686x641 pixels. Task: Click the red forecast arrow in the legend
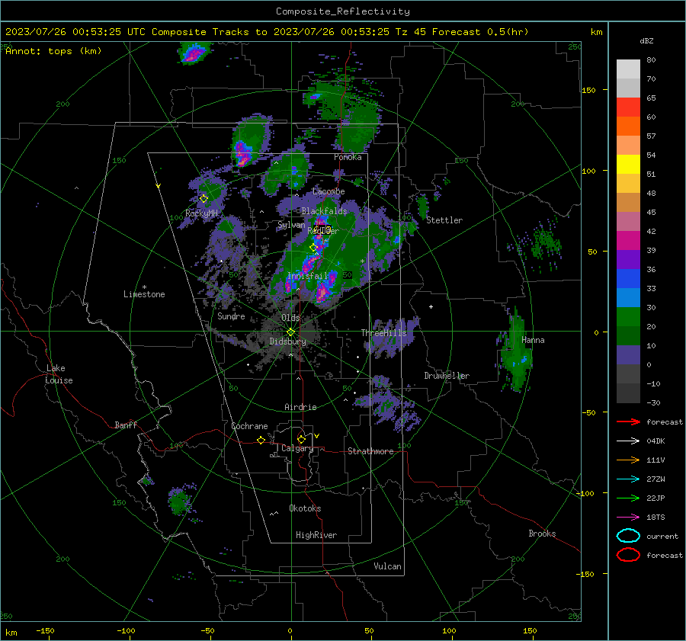628,421
